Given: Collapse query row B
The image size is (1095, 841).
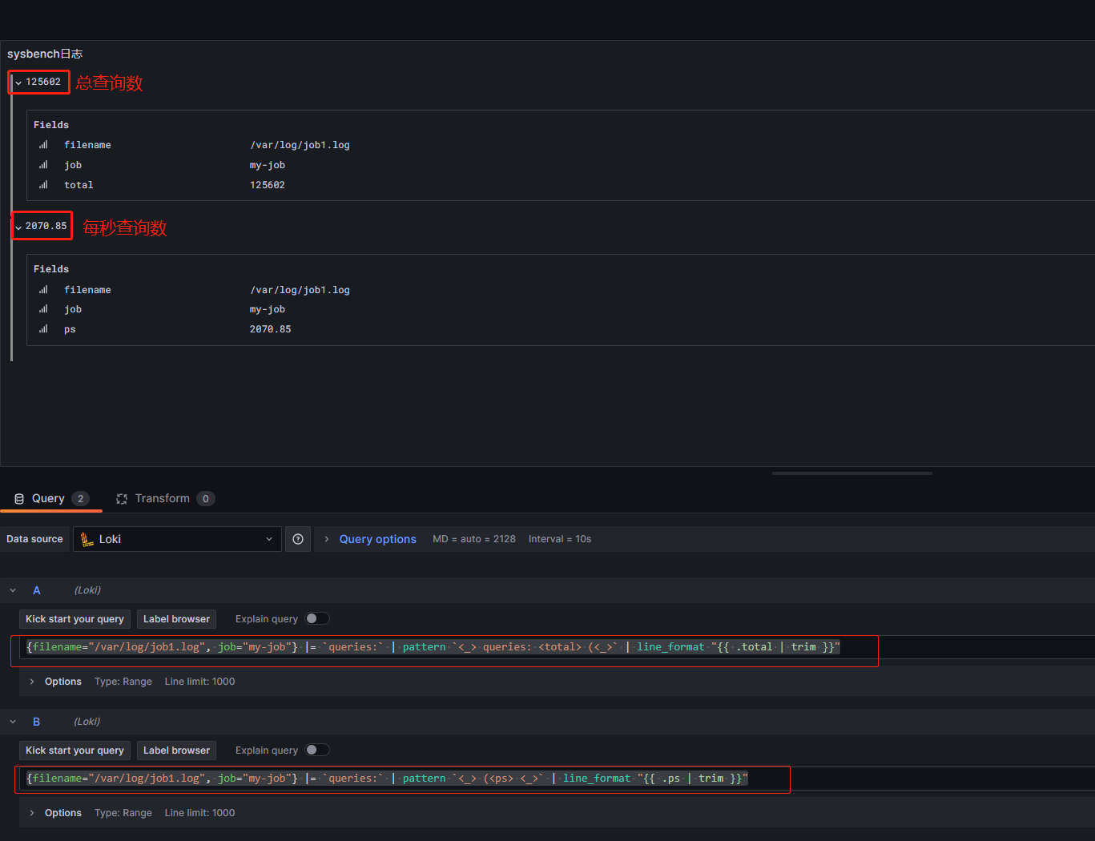Looking at the screenshot, I should click(13, 722).
